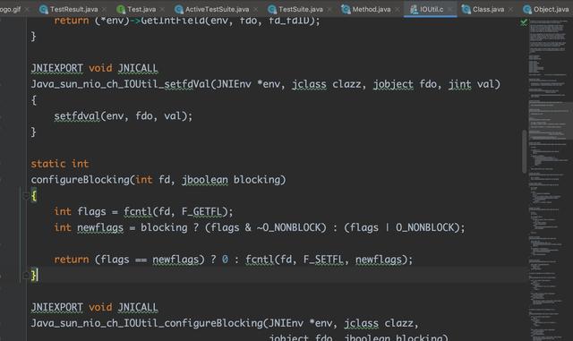The width and height of the screenshot is (573, 341).
Task: Click the ~O_NONBLOCK expression
Action: coord(288,227)
